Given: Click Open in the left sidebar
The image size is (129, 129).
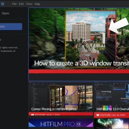Looking at the screenshot, I should click(5, 13).
